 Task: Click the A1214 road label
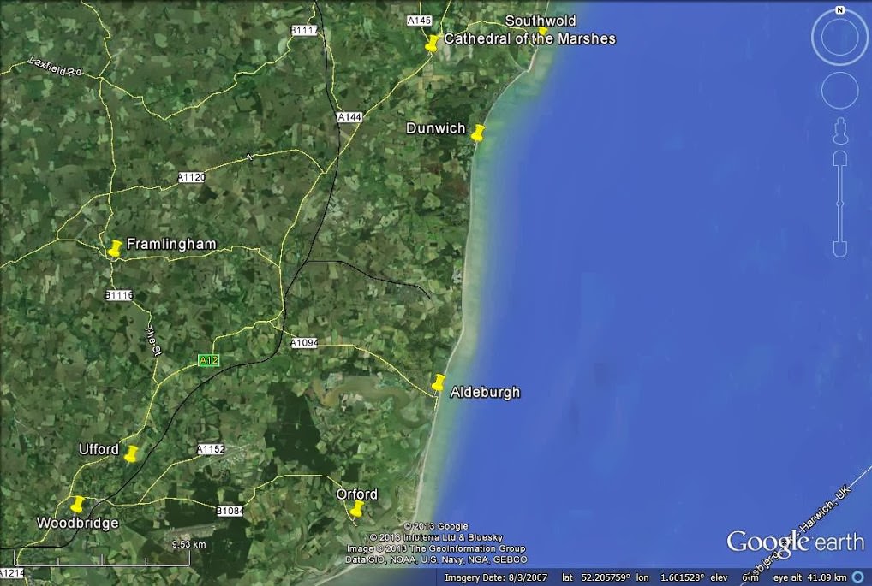(x=12, y=572)
